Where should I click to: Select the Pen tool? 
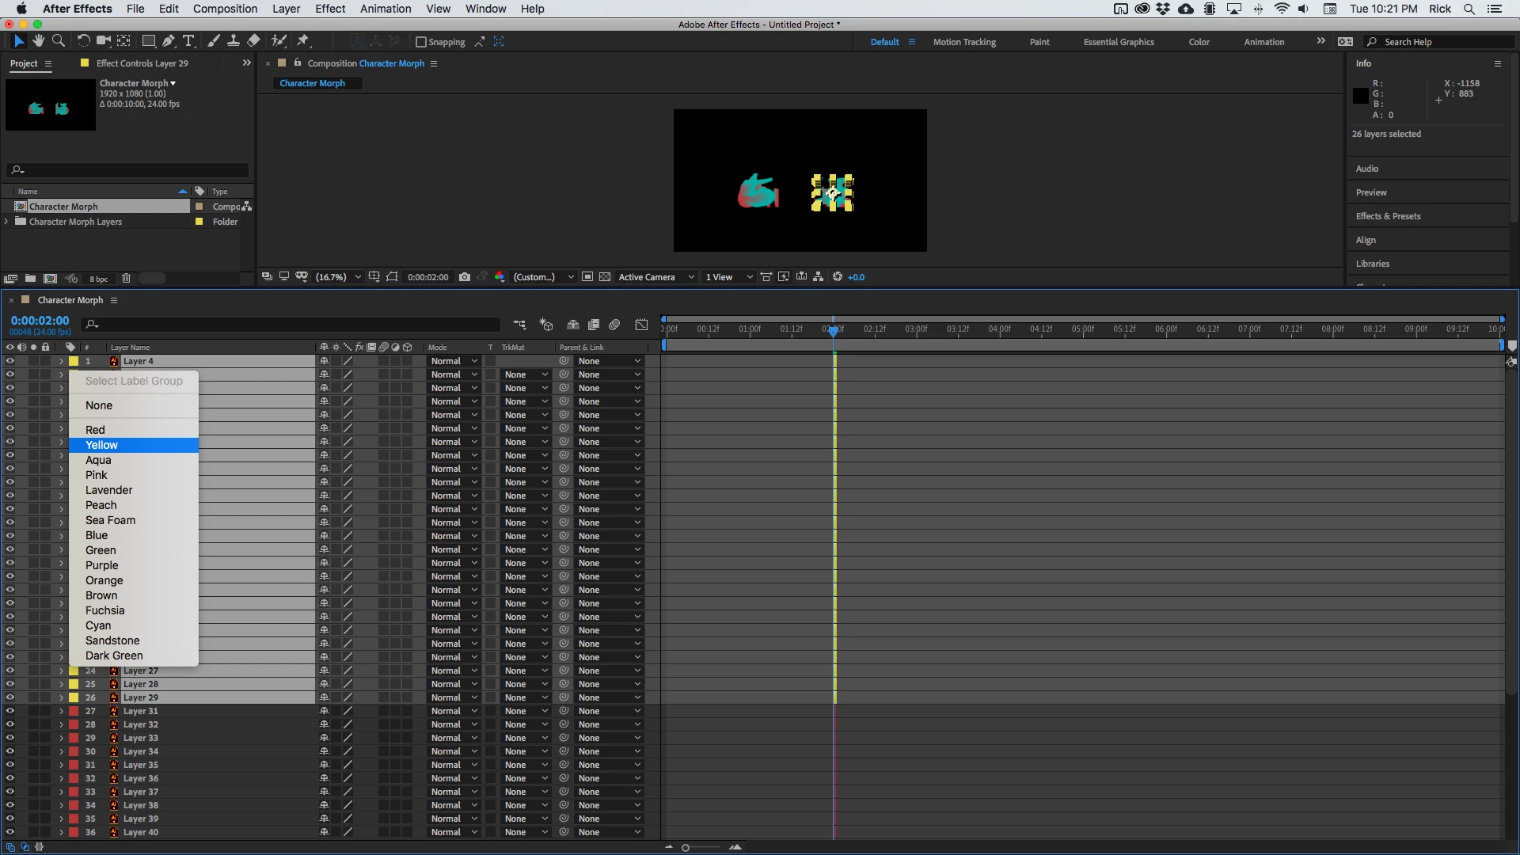pyautogui.click(x=168, y=41)
